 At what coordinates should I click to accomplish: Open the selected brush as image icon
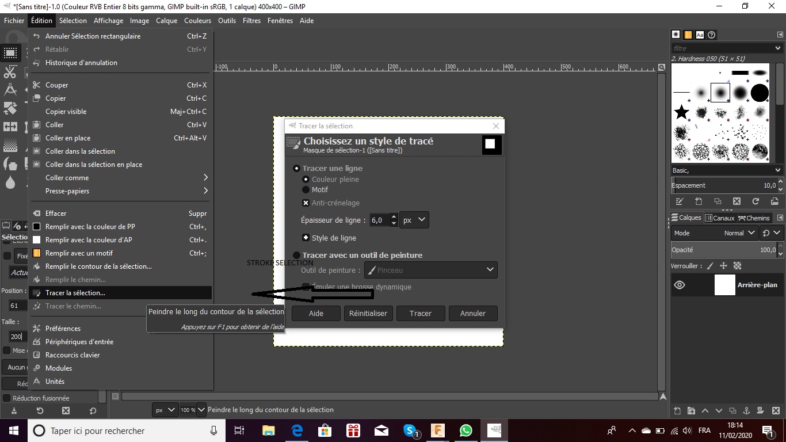click(x=775, y=201)
